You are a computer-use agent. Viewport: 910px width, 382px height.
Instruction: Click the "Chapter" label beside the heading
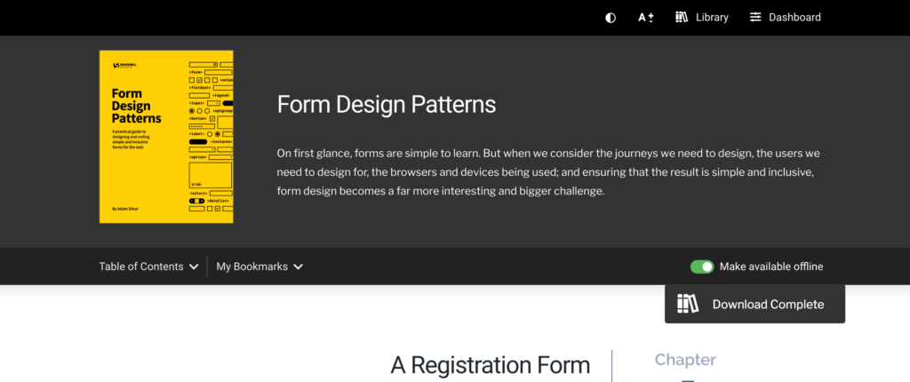pos(685,360)
